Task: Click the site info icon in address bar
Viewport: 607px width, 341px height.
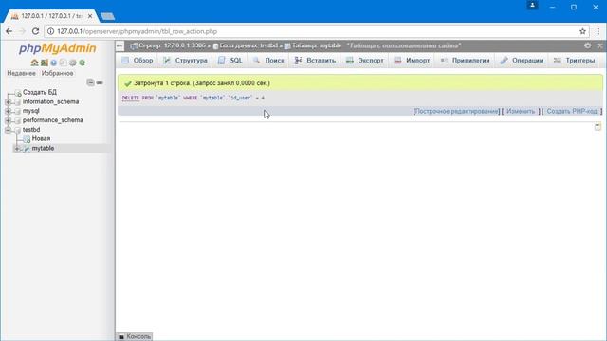Action: [50, 31]
